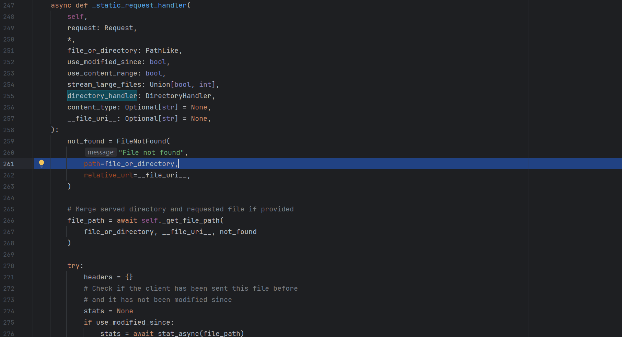Click stream_large_files parameter
This screenshot has width=622, height=337.
(x=104, y=84)
